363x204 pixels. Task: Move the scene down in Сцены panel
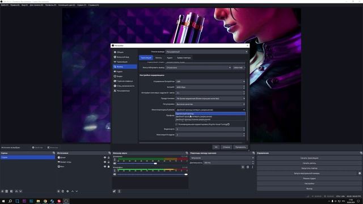(x=20, y=192)
